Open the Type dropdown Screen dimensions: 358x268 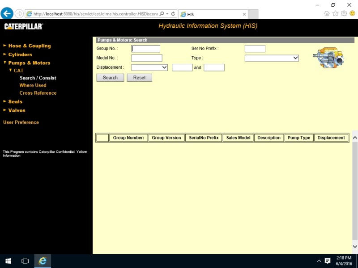(x=272, y=58)
